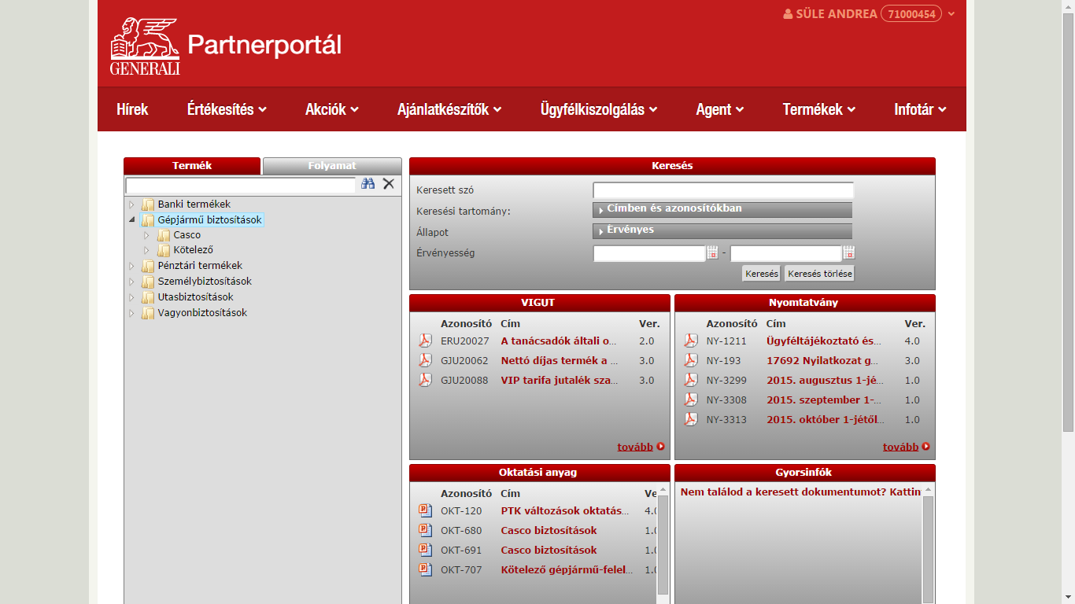Open presentation icon for OKT-680
The height and width of the screenshot is (604, 1075).
click(x=425, y=530)
